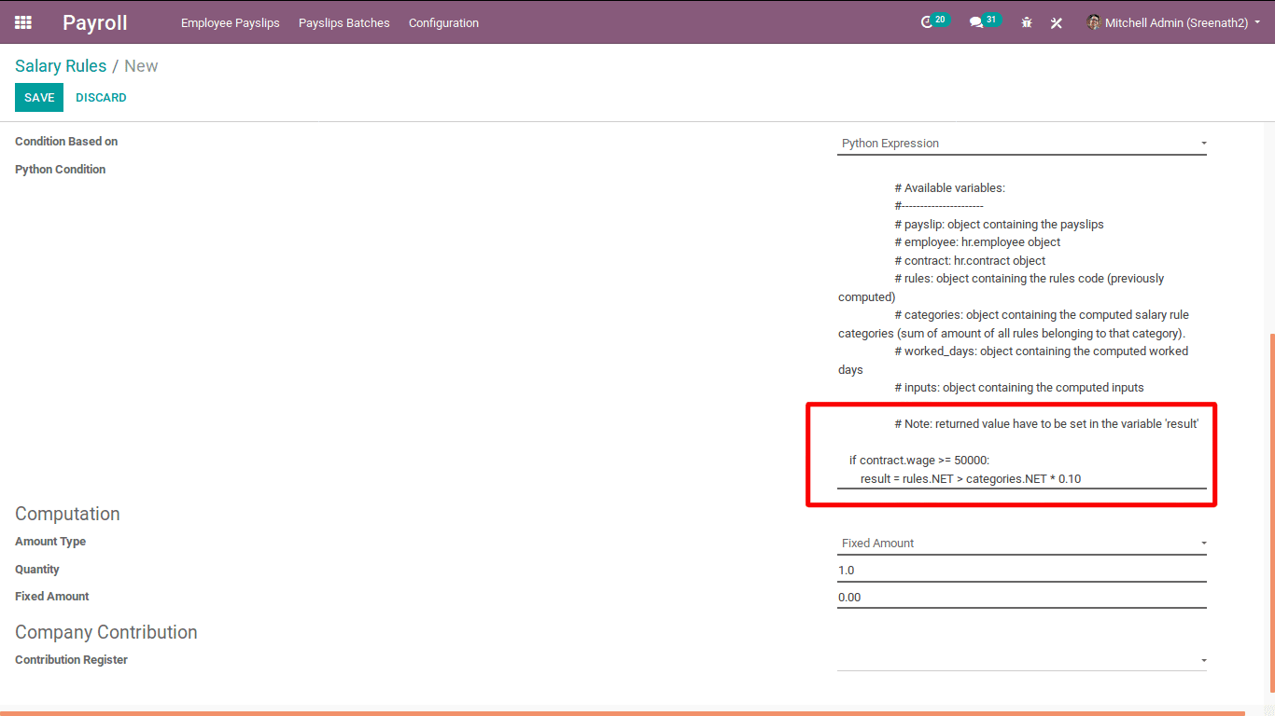Open the apps grid menu icon
Viewport: 1275px width, 716px height.
(x=23, y=22)
